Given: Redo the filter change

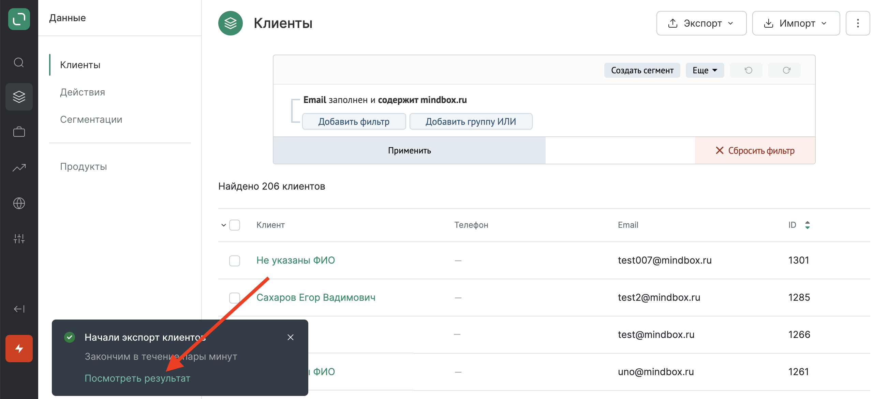Looking at the screenshot, I should 784,70.
